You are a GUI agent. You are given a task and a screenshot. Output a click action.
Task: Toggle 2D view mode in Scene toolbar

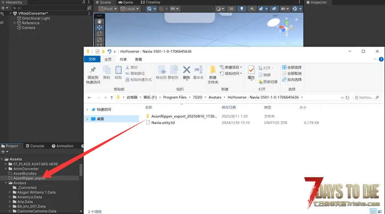(231, 9)
